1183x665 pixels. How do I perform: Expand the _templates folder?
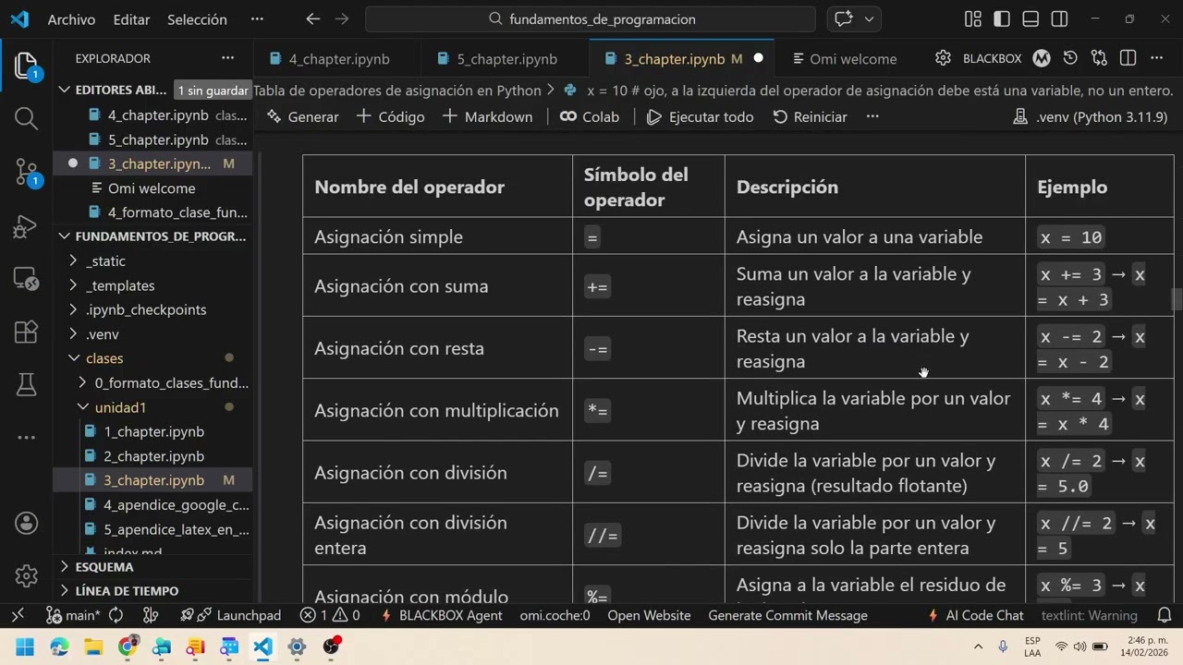coord(152,285)
